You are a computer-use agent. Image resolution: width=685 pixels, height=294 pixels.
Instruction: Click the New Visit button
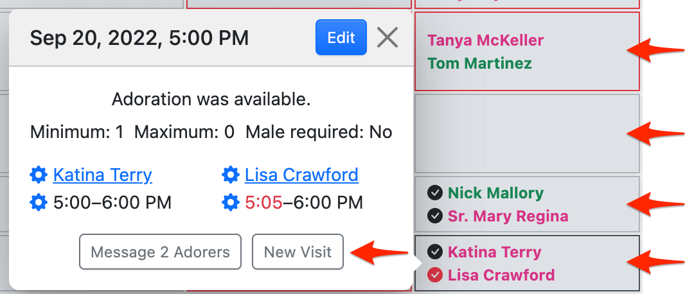coord(298,252)
